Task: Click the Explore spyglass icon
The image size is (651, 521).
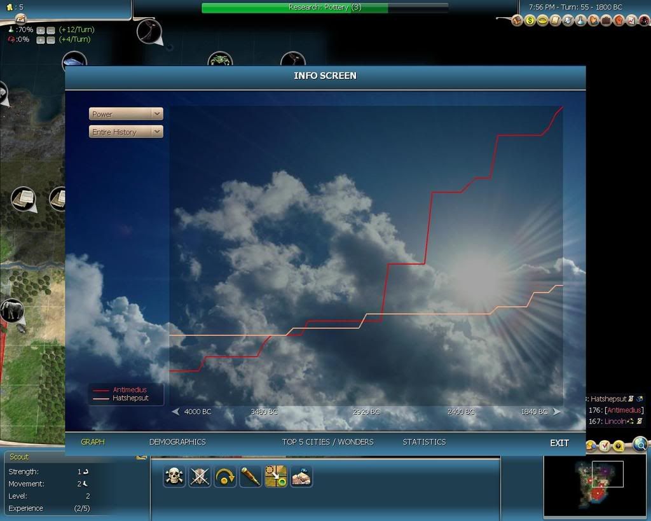Action: [x=250, y=476]
